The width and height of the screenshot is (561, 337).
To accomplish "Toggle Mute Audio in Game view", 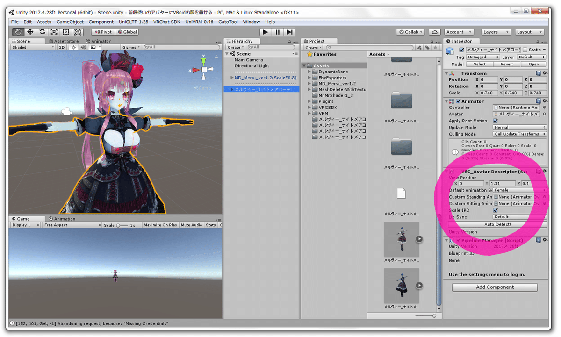I will tap(191, 225).
